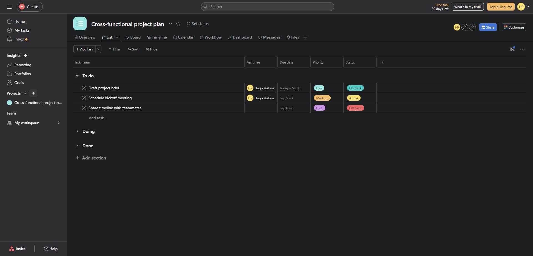Open the List tab options ellipsis
The height and width of the screenshot is (256, 533).
click(116, 37)
